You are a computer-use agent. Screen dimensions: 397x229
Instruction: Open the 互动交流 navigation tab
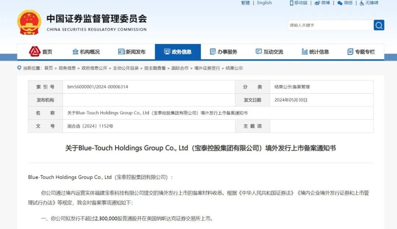[269, 52]
